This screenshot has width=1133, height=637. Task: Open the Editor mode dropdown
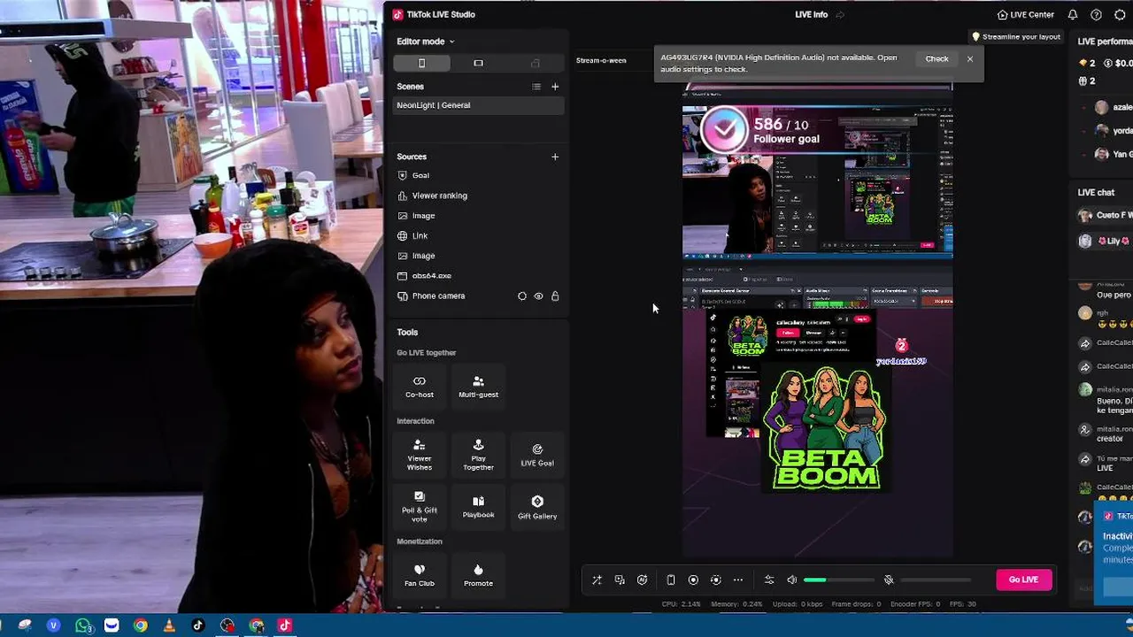426,42
